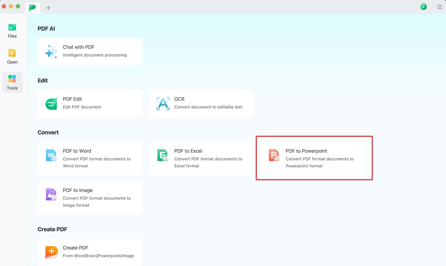Screen dimensions: 446x266
Task: Click the Create PDF plus icon
Action: tap(51, 252)
